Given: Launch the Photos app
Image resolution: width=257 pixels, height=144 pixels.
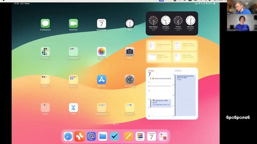Looking at the screenshot, I should coord(102,52).
